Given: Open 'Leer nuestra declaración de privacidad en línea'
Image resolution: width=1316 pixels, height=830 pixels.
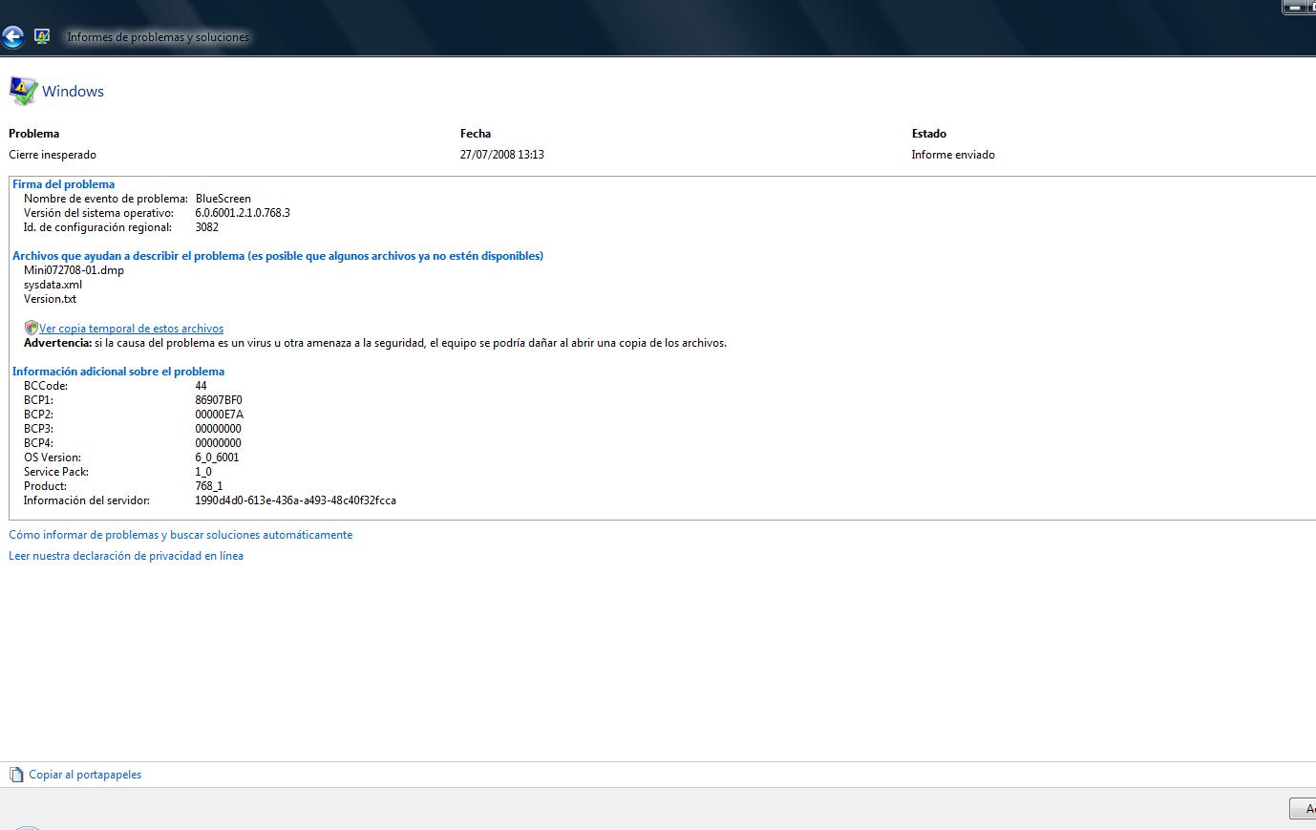Looking at the screenshot, I should tap(126, 556).
